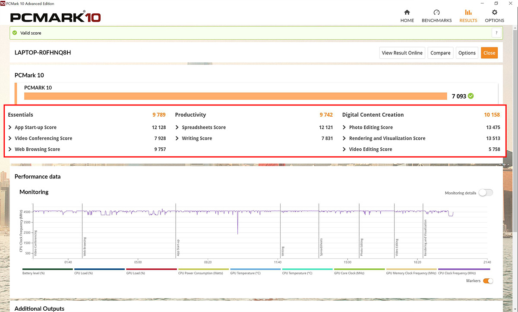Toggle CPU Load (%) legend series

click(99, 271)
